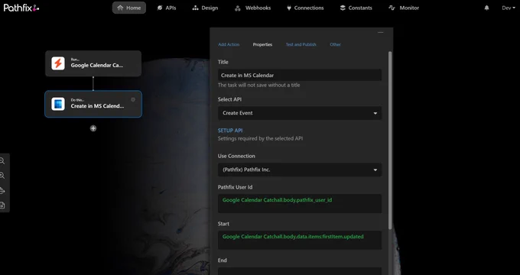This screenshot has width=520, height=275.
Task: Click the SETUP API link
Action: tap(230, 131)
